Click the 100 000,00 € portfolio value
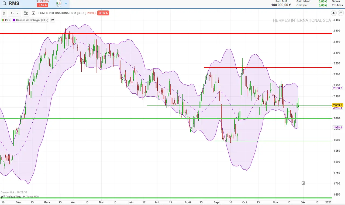Viewport: 345px width, 205px height. click(x=281, y=5)
